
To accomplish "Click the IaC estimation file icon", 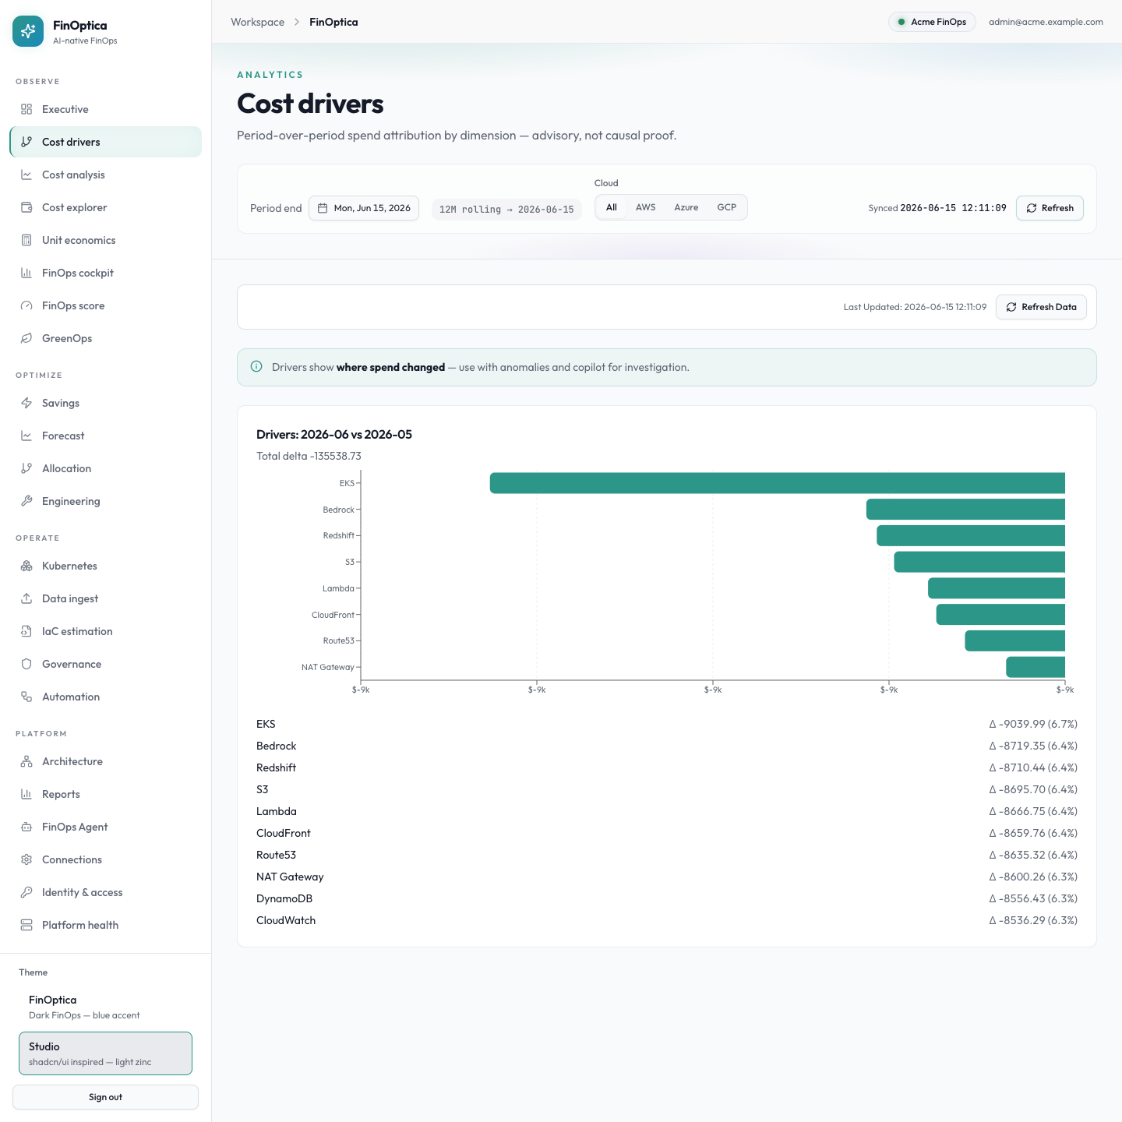I will pos(26,631).
